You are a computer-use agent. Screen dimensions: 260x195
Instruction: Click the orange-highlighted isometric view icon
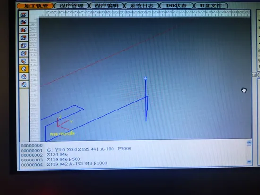24,69
